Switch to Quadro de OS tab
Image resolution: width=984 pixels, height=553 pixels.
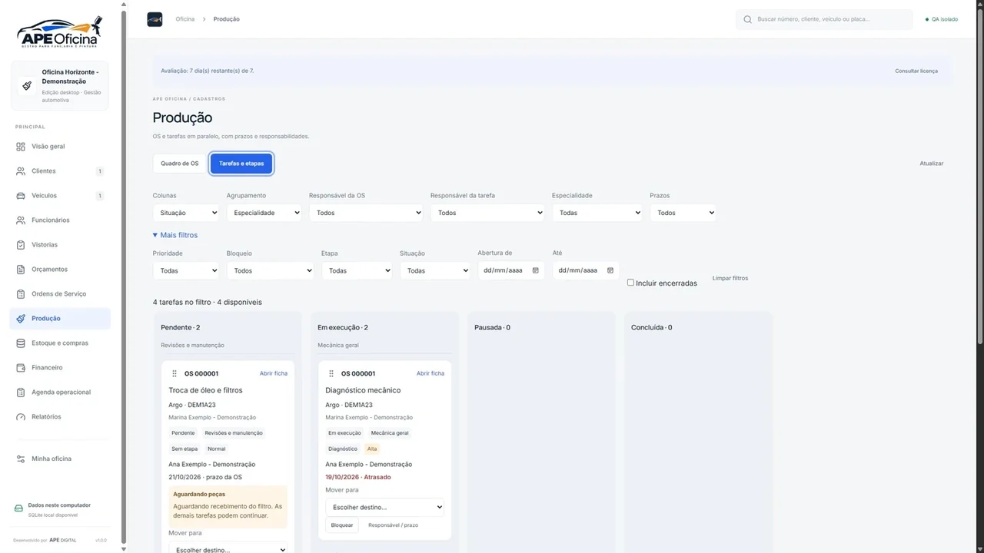[179, 164]
